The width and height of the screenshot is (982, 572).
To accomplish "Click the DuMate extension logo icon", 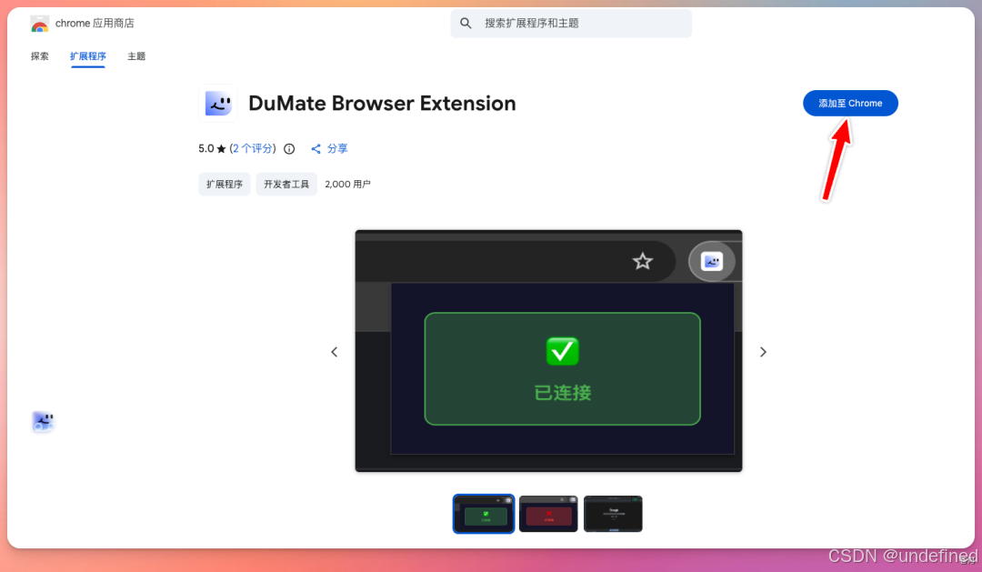I will [x=218, y=104].
